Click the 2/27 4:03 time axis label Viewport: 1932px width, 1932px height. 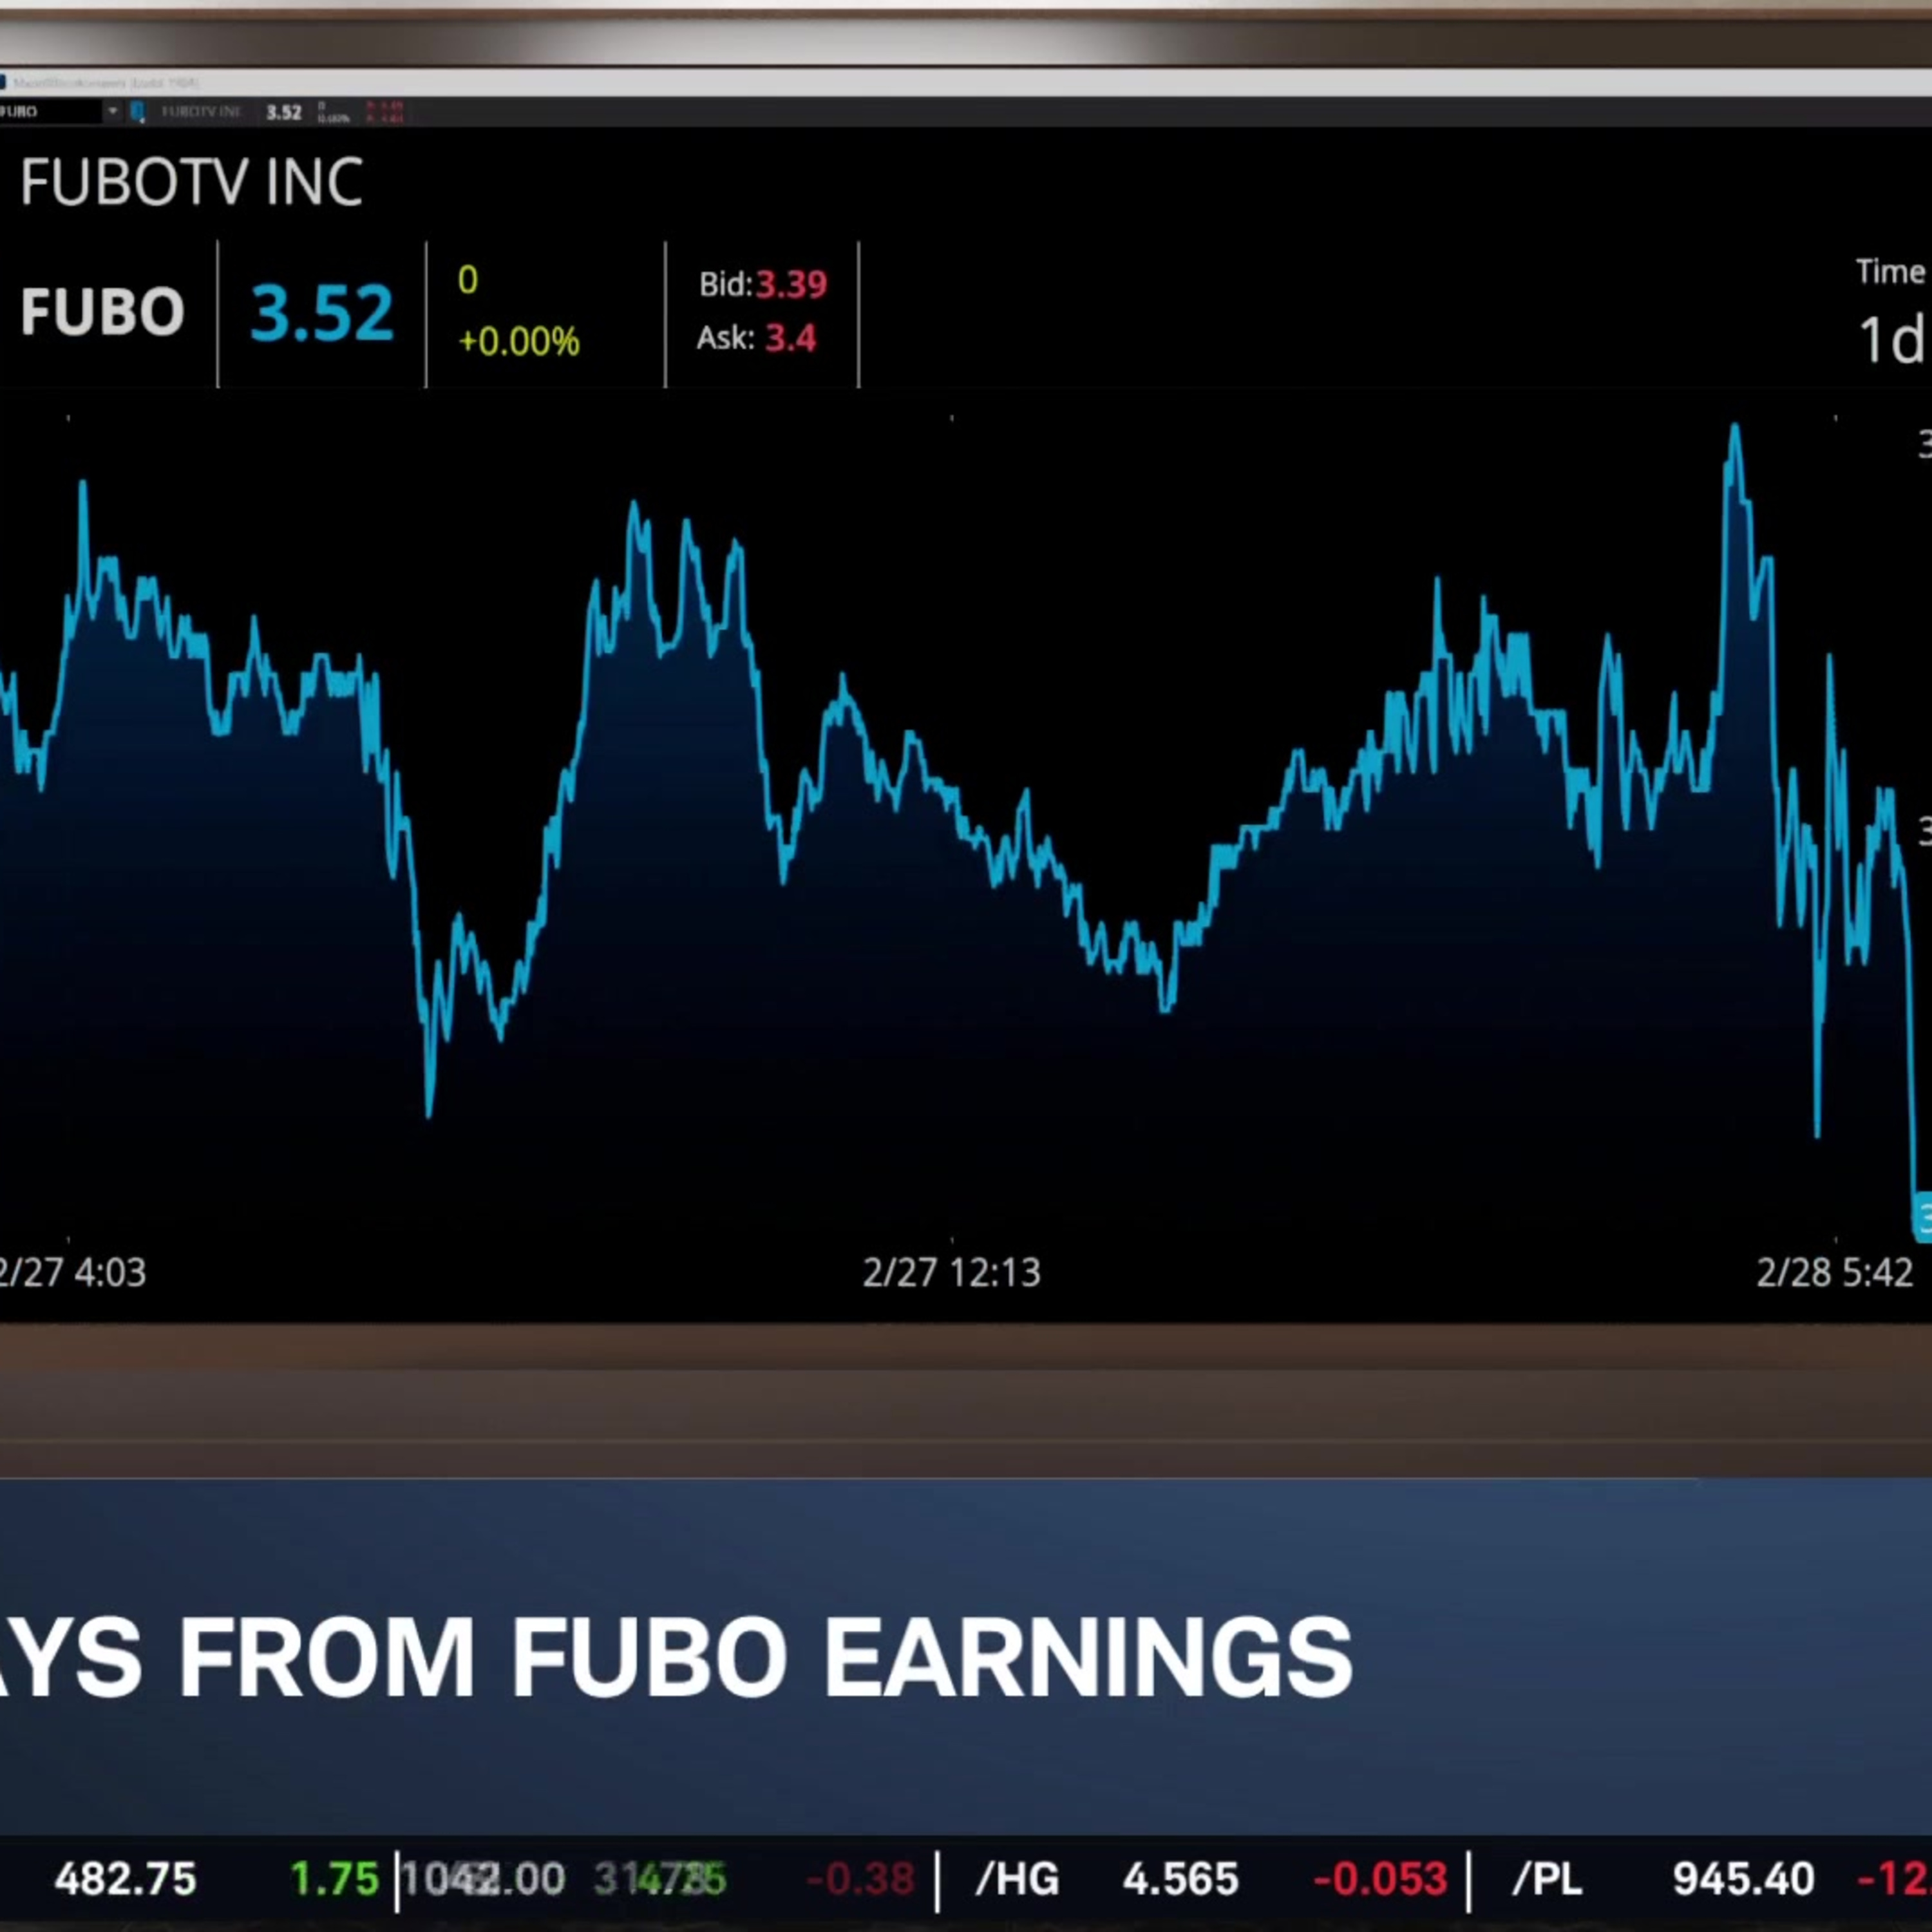[x=72, y=1273]
